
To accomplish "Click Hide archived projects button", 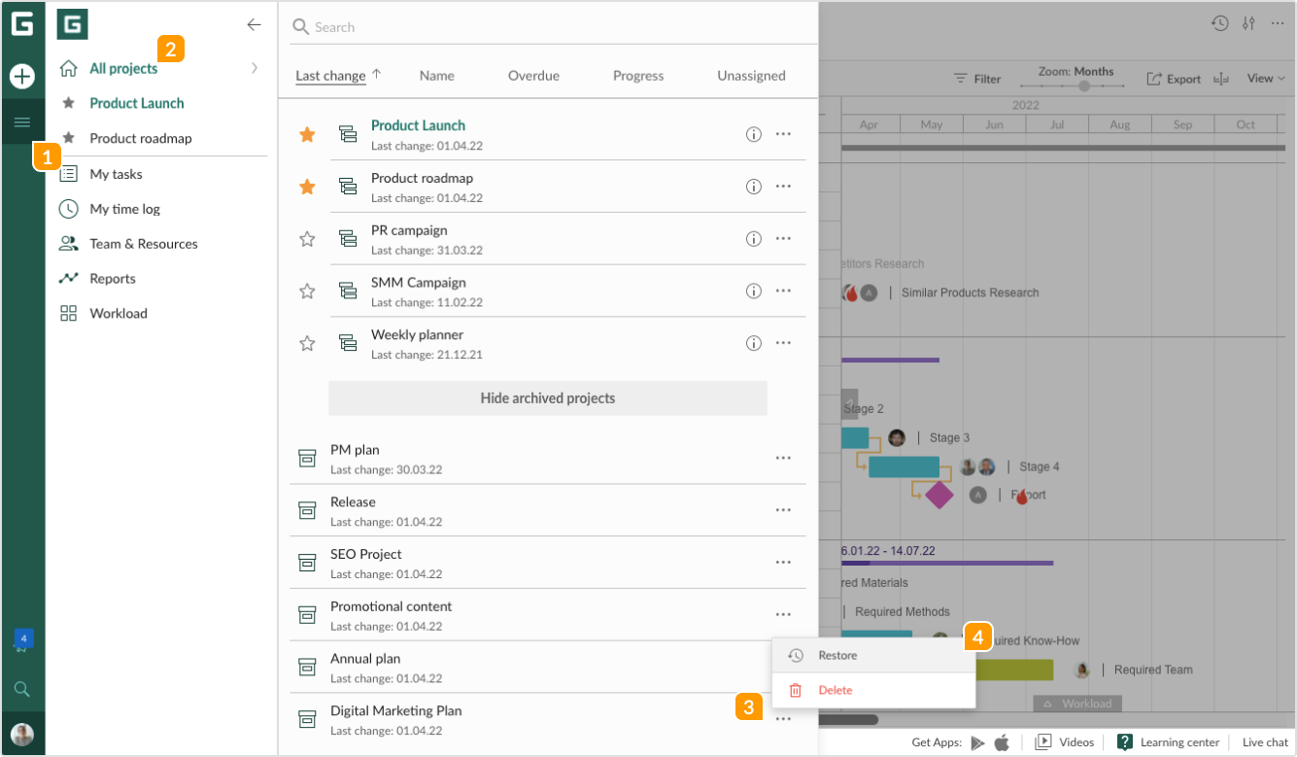I will pos(547,398).
